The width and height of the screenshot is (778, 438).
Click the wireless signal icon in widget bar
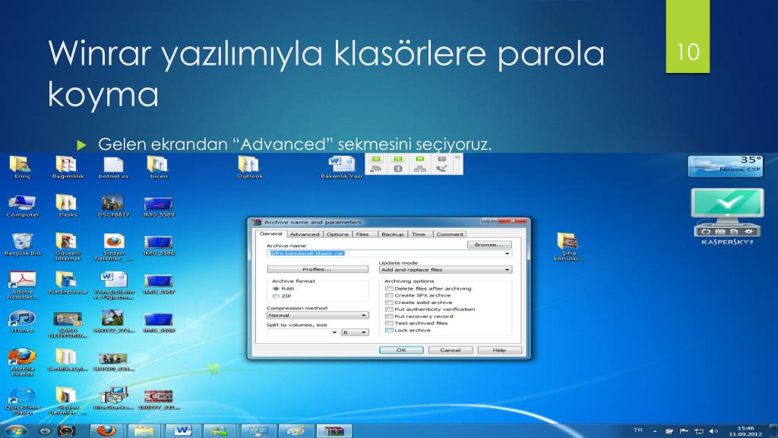tap(376, 168)
